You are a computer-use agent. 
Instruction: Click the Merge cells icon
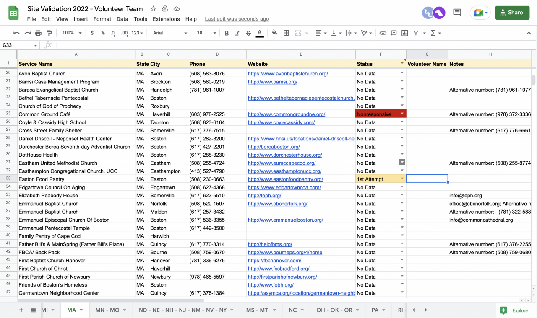(298, 33)
